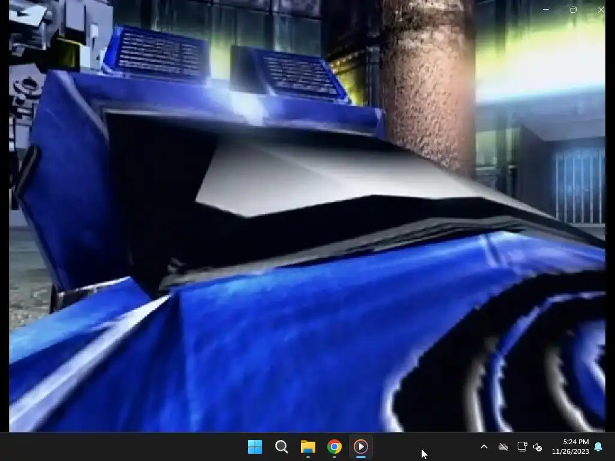Click the playing video frame
This screenshot has height=461, width=615.
(307, 216)
